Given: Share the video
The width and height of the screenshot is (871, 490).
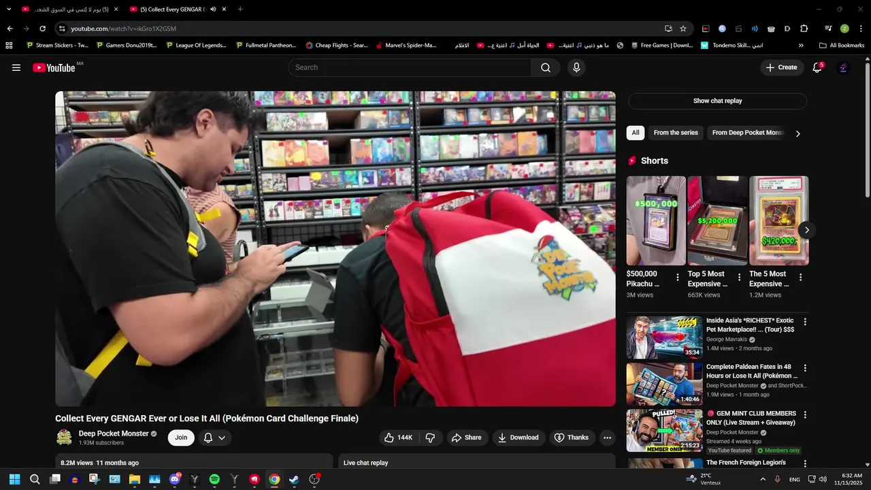Looking at the screenshot, I should [x=466, y=438].
